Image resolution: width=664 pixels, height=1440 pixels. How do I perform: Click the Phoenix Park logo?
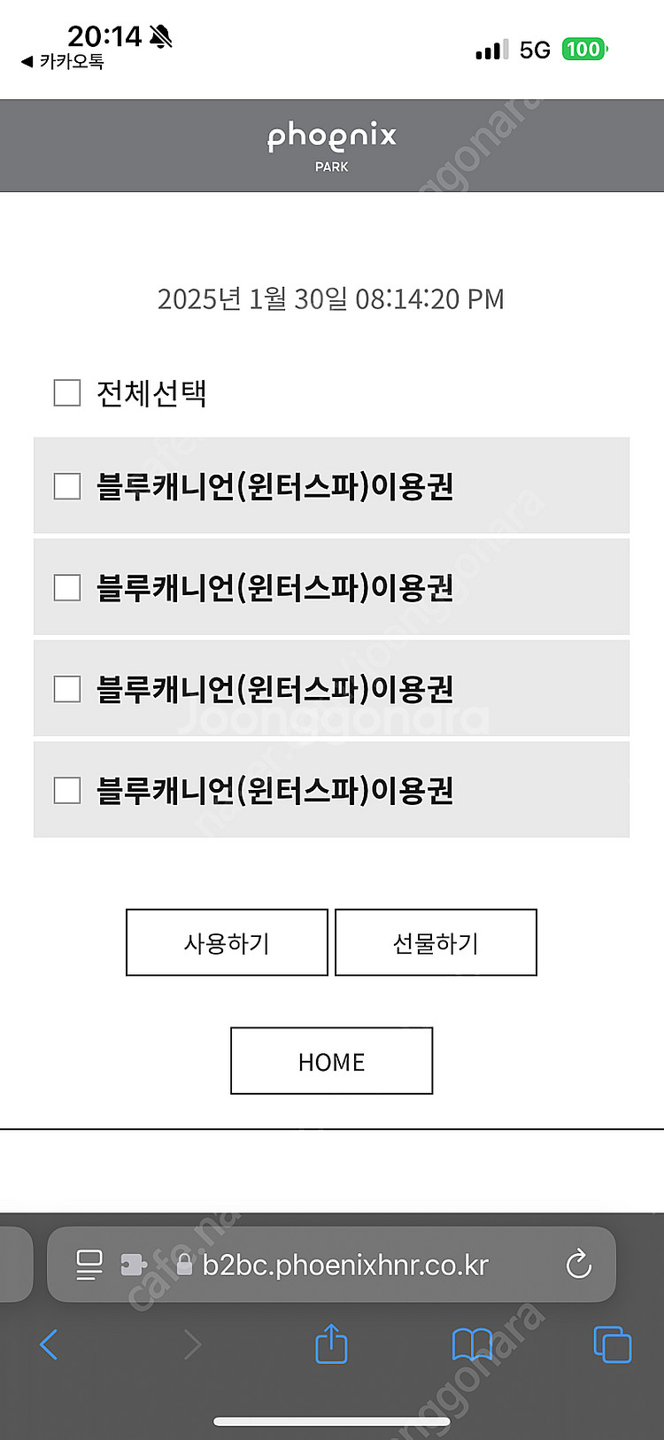coord(332,145)
